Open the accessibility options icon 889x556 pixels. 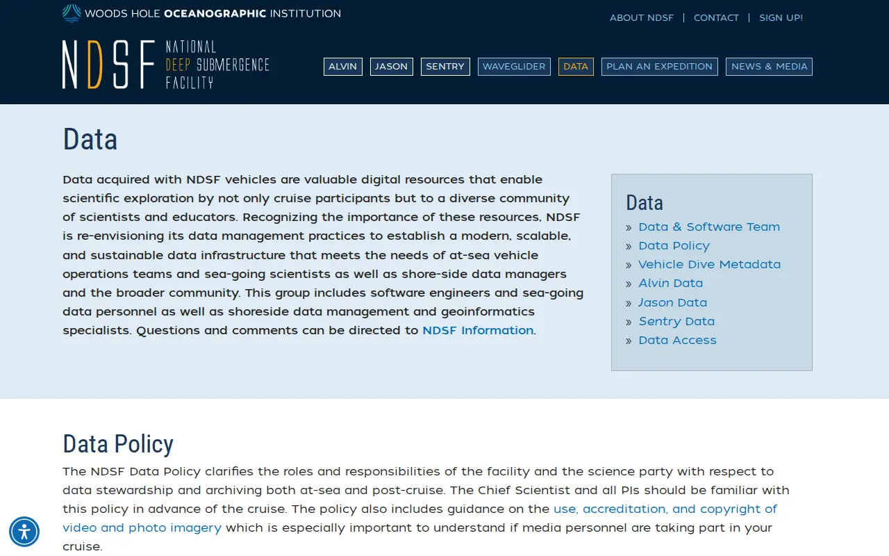(24, 532)
